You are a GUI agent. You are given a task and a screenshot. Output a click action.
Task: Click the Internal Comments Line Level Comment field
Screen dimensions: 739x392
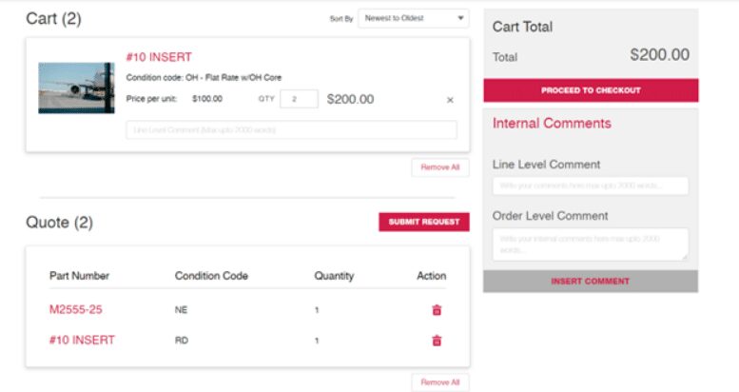pos(591,186)
